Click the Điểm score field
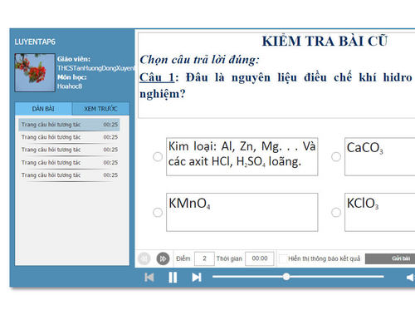This screenshot has height=310, width=415. [x=204, y=258]
